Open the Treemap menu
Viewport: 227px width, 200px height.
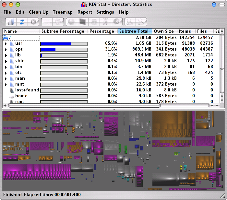[x=63, y=12]
